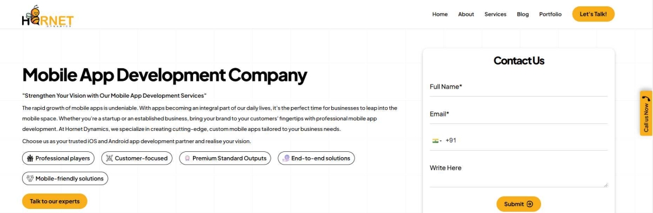Click the Premium Standard Outputs ribbon icon

pyautogui.click(x=187, y=158)
